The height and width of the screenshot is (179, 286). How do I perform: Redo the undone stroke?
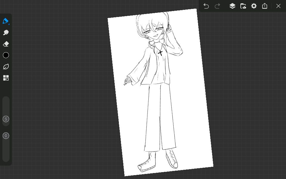[x=217, y=6]
